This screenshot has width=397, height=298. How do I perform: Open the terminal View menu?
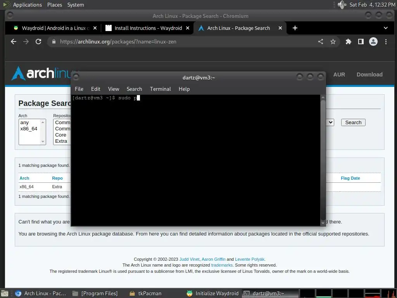[114, 89]
